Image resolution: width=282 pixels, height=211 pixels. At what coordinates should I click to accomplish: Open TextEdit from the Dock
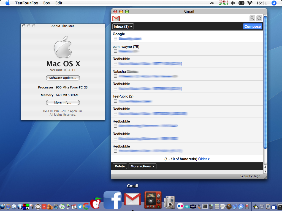[x=223, y=207]
